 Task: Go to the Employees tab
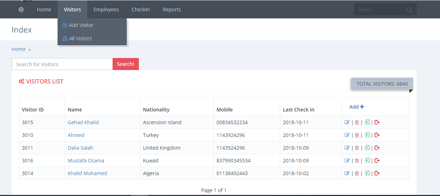click(x=106, y=10)
